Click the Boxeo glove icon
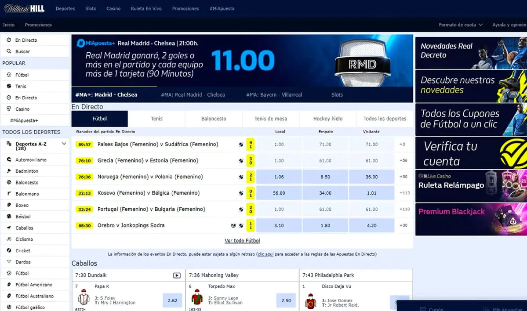The width and height of the screenshot is (527, 311). coord(9,205)
